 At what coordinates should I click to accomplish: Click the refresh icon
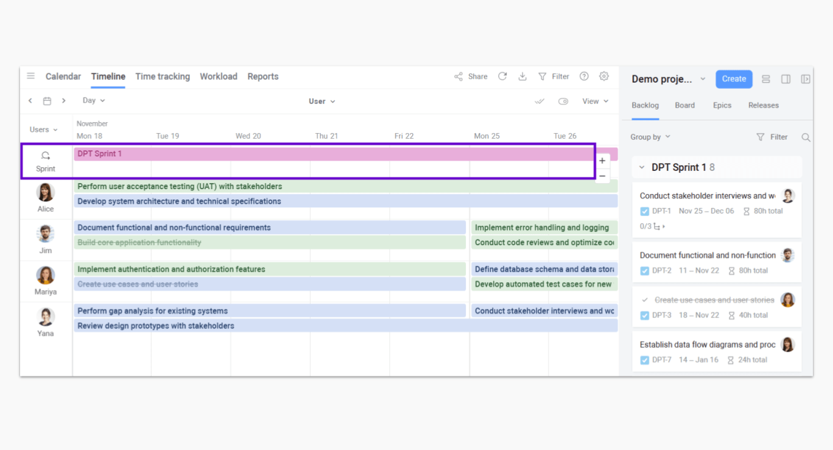click(502, 77)
